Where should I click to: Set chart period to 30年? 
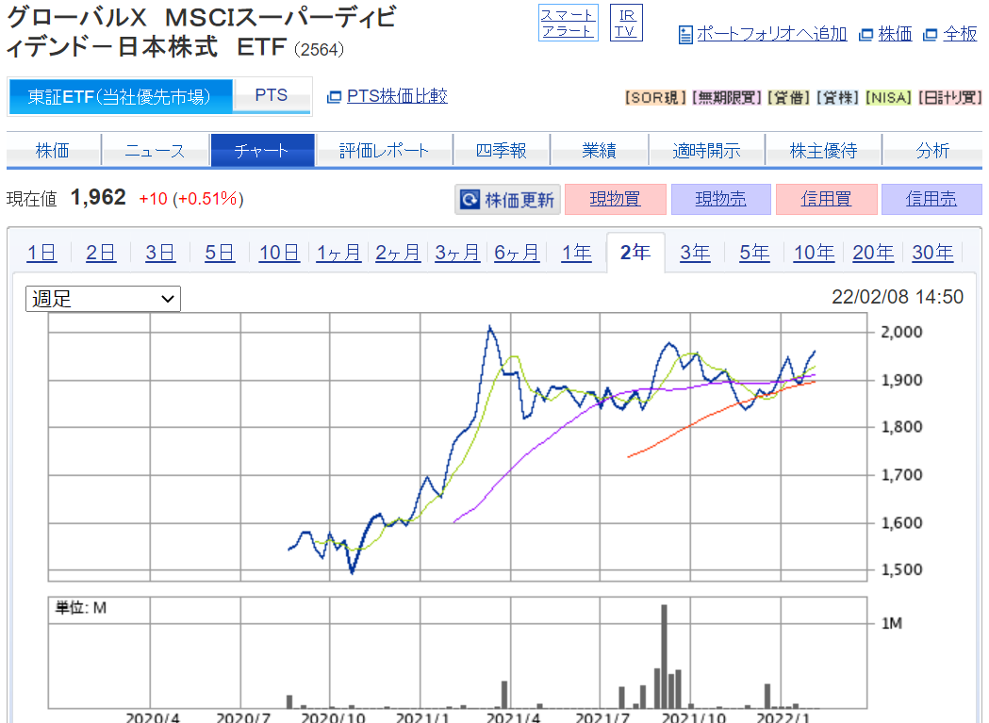(x=932, y=253)
